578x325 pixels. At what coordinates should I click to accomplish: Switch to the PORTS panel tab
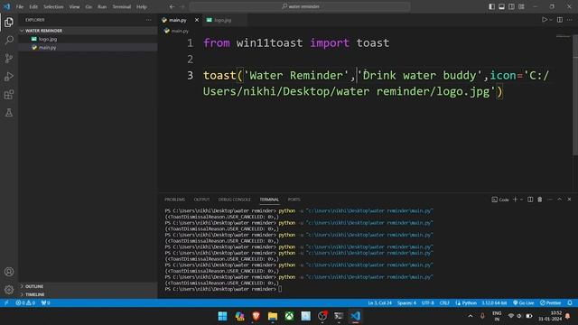(294, 200)
